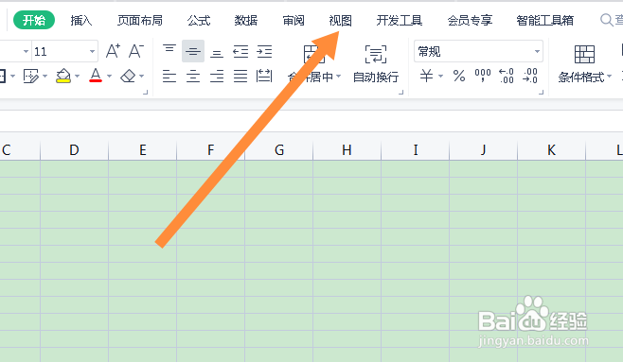Justify text alignment icon
This screenshot has width=623, height=362.
[x=240, y=76]
